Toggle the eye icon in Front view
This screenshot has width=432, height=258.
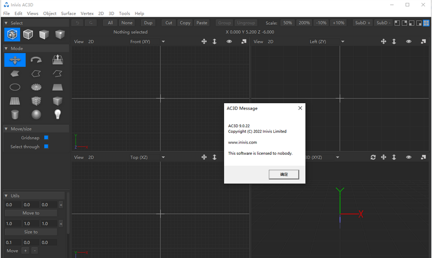[229, 41]
